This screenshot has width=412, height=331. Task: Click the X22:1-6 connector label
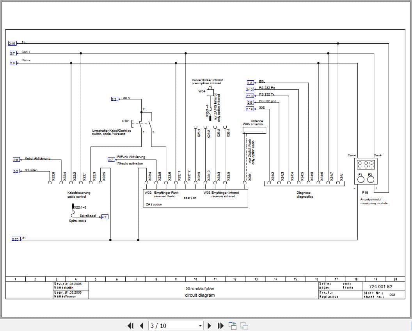[80, 207]
